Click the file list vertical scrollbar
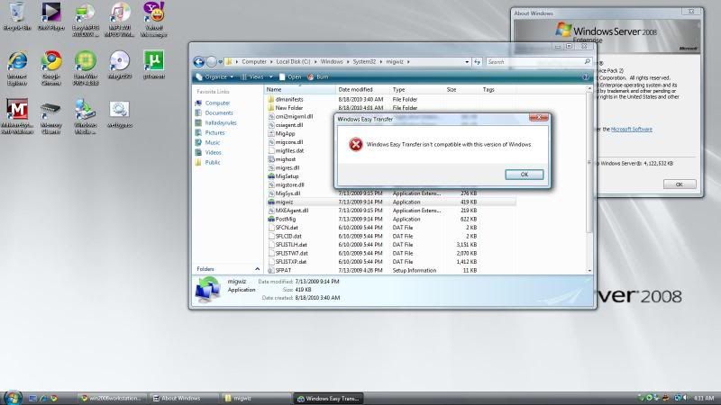The width and height of the screenshot is (721, 405). pos(589,164)
